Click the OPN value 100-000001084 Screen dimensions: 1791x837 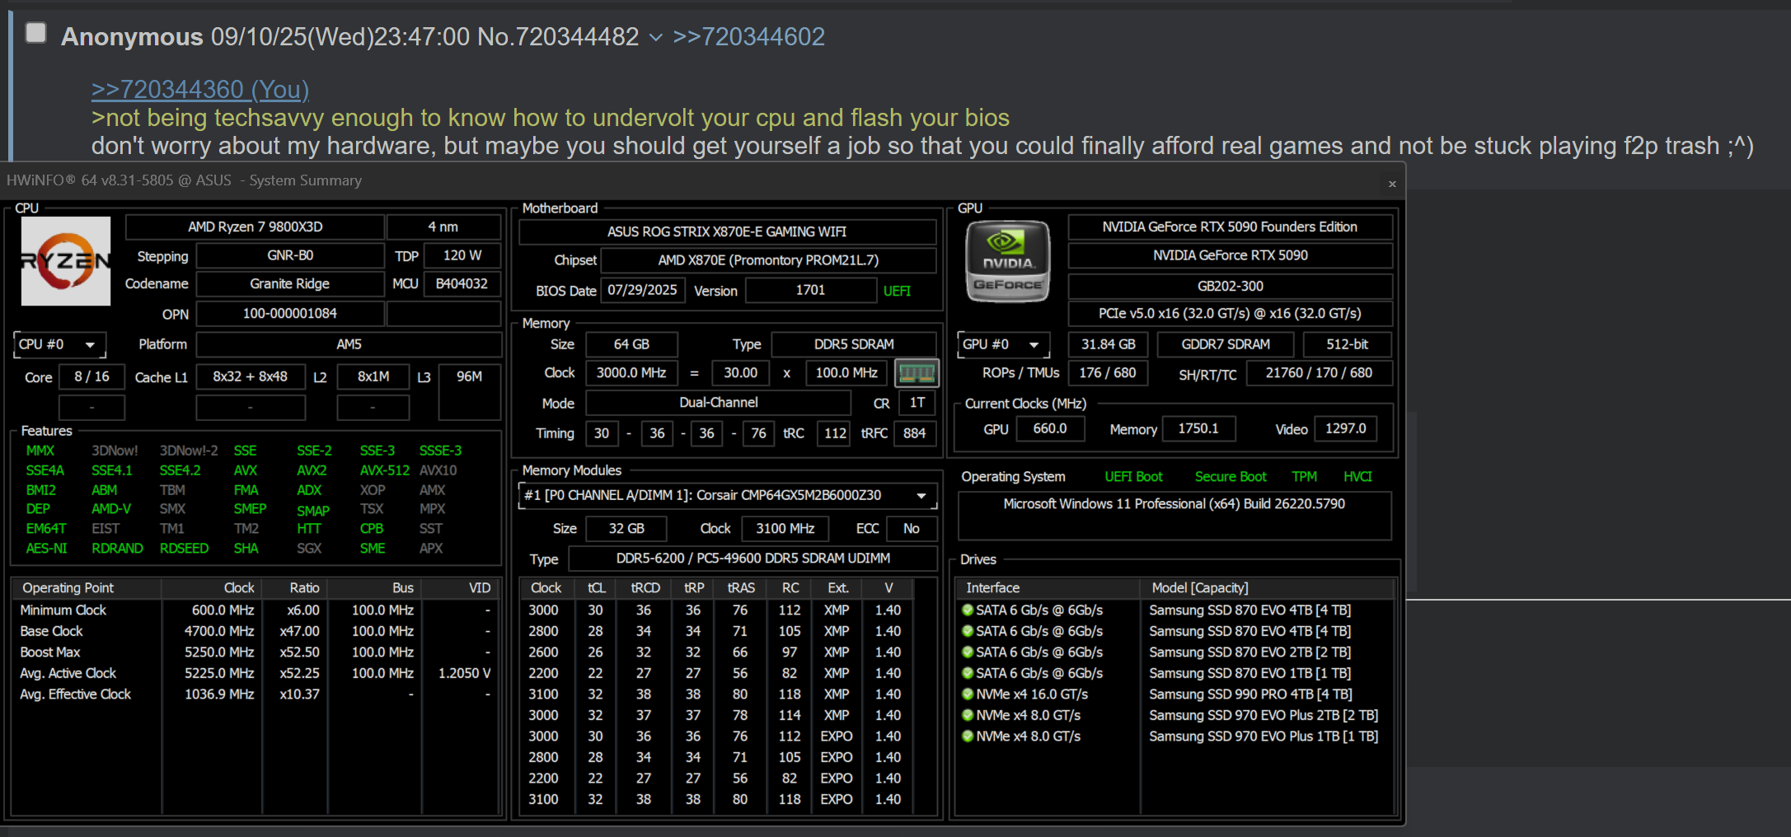(290, 314)
